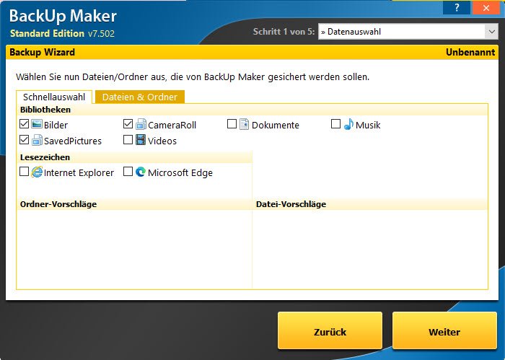Enable the Dokumente checkbox

[x=232, y=124]
